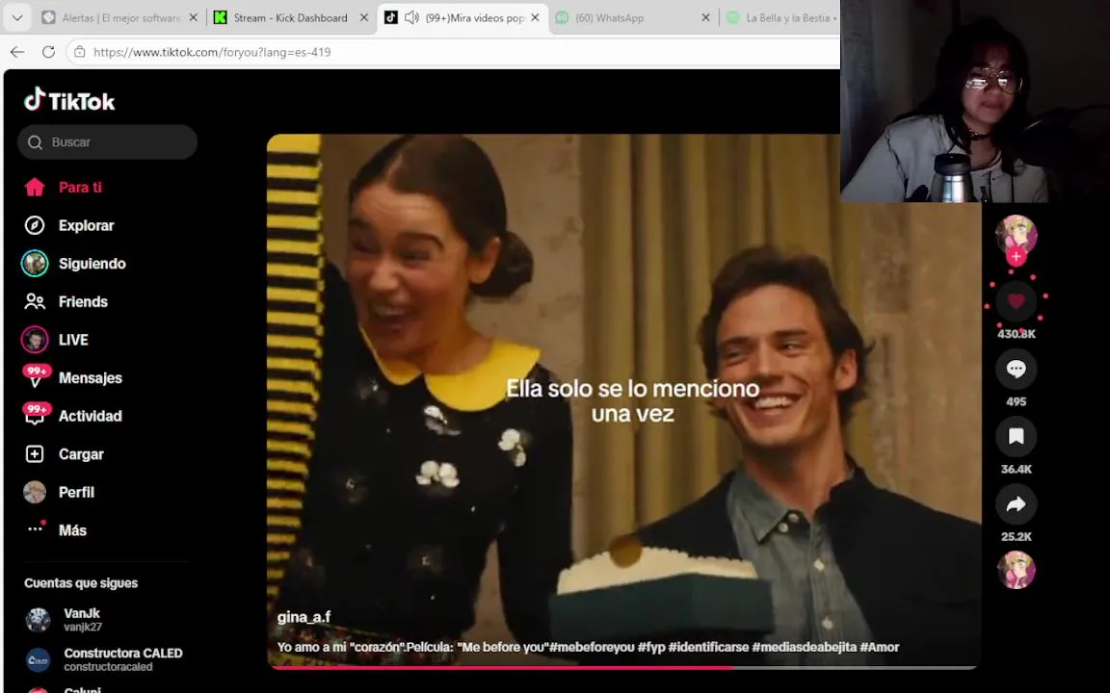
Task: Mute the TikTok tab via speaker icon
Action: click(412, 17)
